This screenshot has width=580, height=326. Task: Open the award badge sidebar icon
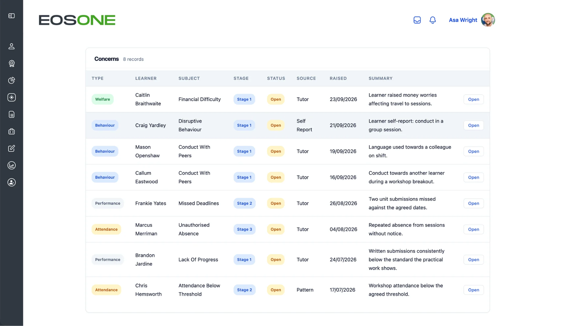coord(11,63)
